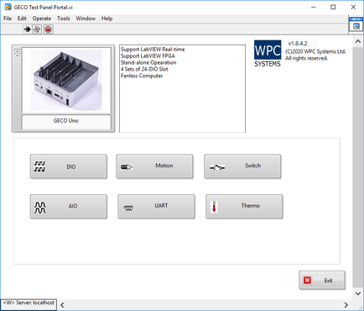Open the Motion test panel
The width and height of the screenshot is (364, 311).
154,166
